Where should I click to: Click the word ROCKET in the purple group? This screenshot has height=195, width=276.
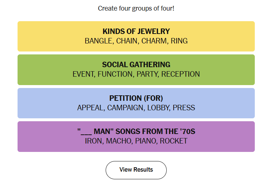click(174, 141)
